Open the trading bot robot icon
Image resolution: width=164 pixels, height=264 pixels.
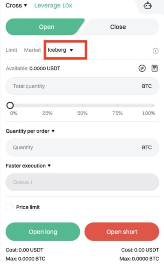(148, 5)
